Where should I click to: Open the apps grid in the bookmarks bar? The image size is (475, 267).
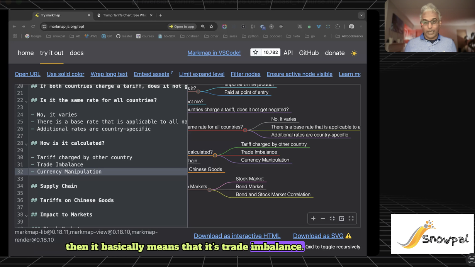pyautogui.click(x=15, y=36)
